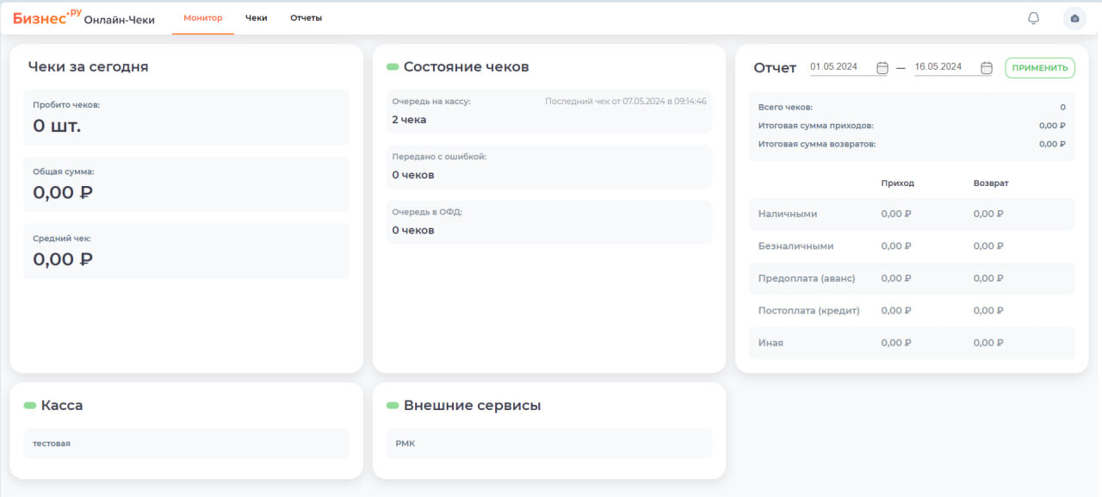Image resolution: width=1102 pixels, height=497 pixels.
Task: Click the Чеки за сегодня heading
Action: [x=88, y=67]
